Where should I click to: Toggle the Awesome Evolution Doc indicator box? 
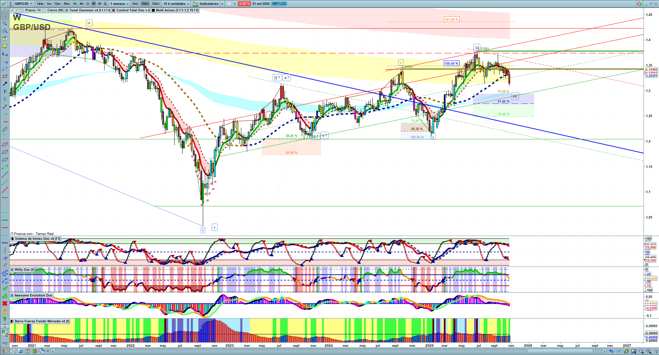click(x=13, y=295)
